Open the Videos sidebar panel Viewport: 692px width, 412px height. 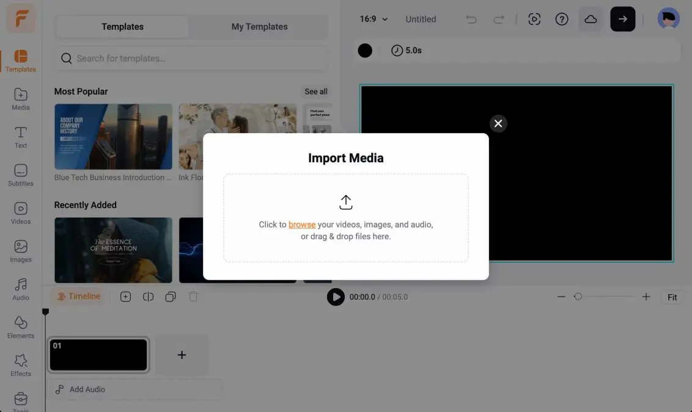21,213
